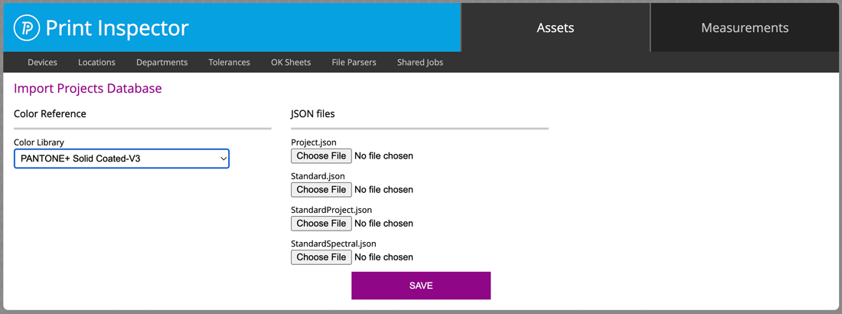Open the Devices menu item
This screenshot has width=842, height=314.
click(x=42, y=62)
